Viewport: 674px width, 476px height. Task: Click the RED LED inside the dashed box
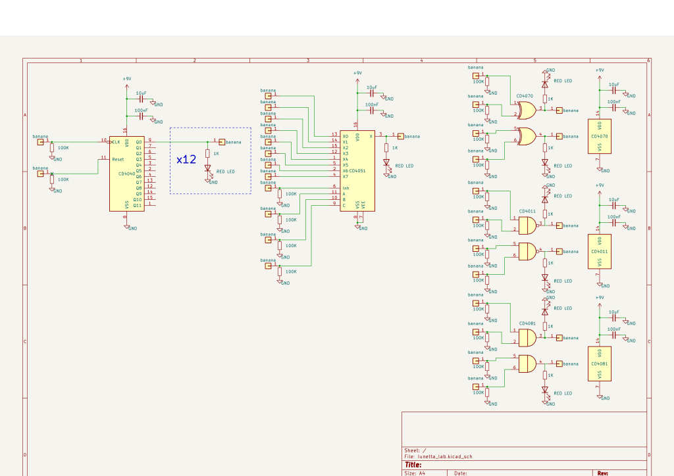click(207, 170)
